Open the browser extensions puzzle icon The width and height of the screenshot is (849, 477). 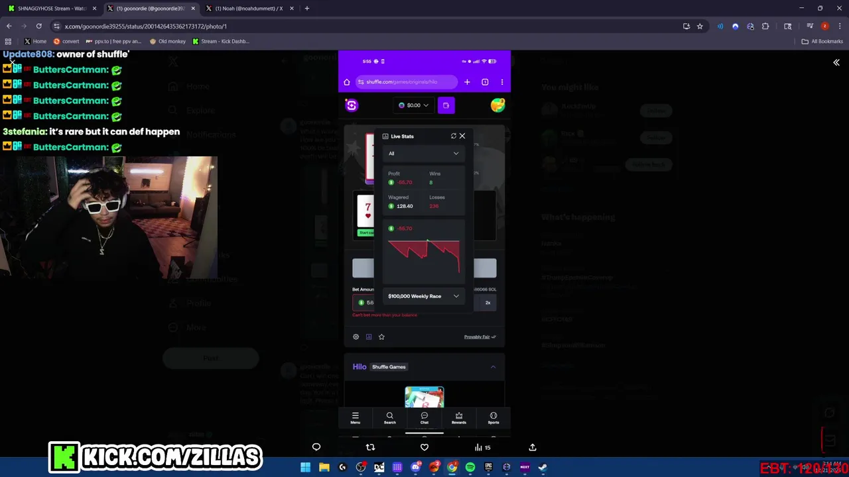pos(765,26)
